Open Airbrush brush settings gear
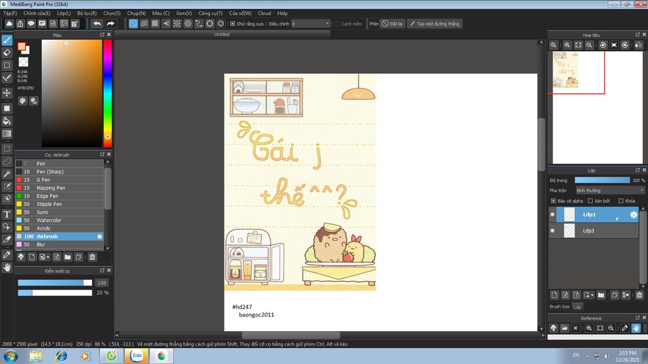 click(x=99, y=236)
